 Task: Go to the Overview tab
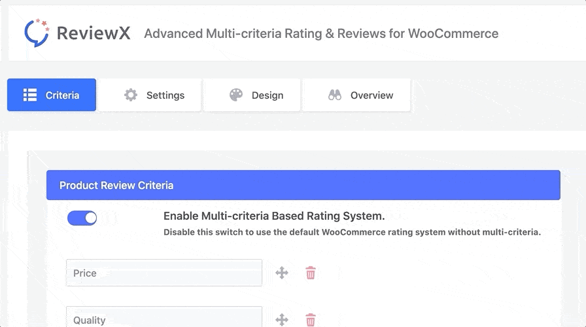pos(356,95)
